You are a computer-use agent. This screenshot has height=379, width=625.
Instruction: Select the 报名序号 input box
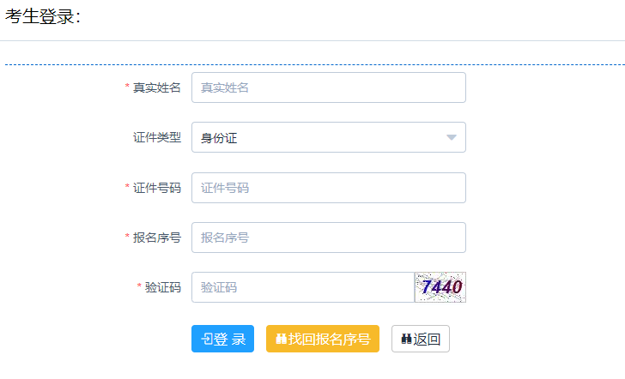[328, 238]
